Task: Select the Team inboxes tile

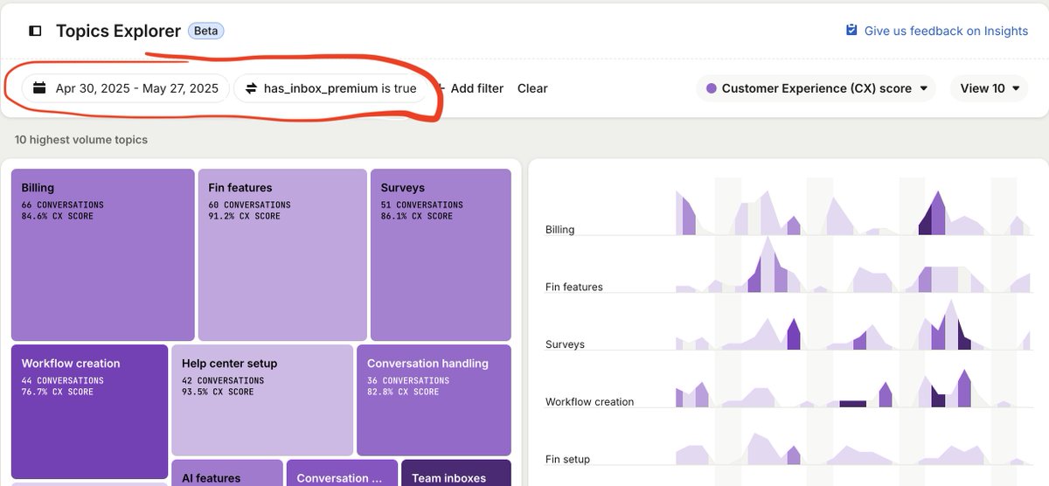Action: click(x=455, y=473)
